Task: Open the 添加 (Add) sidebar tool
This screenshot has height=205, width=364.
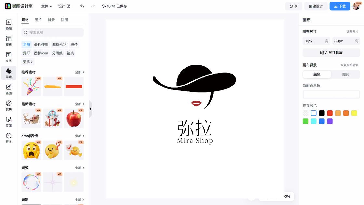Action: 8,25
